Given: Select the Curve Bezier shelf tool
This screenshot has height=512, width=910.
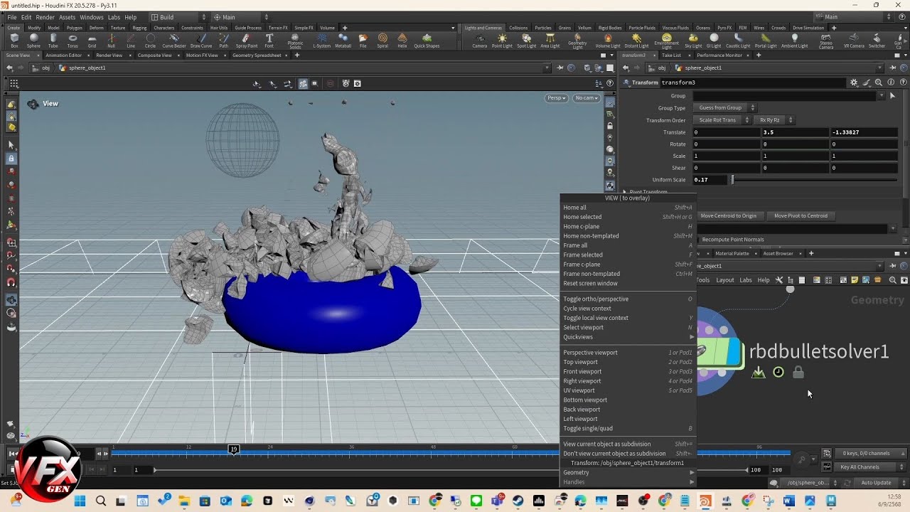Looking at the screenshot, I should coord(174,41).
